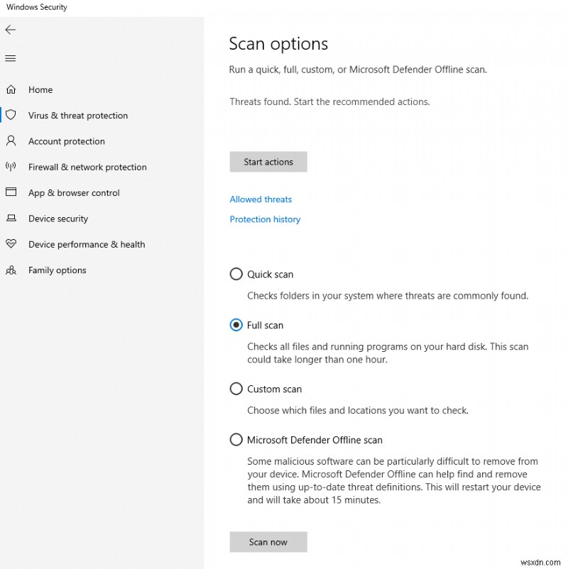The height and width of the screenshot is (569, 568).
Task: Select Microsoft Defender Offline scan
Action: pyautogui.click(x=236, y=439)
